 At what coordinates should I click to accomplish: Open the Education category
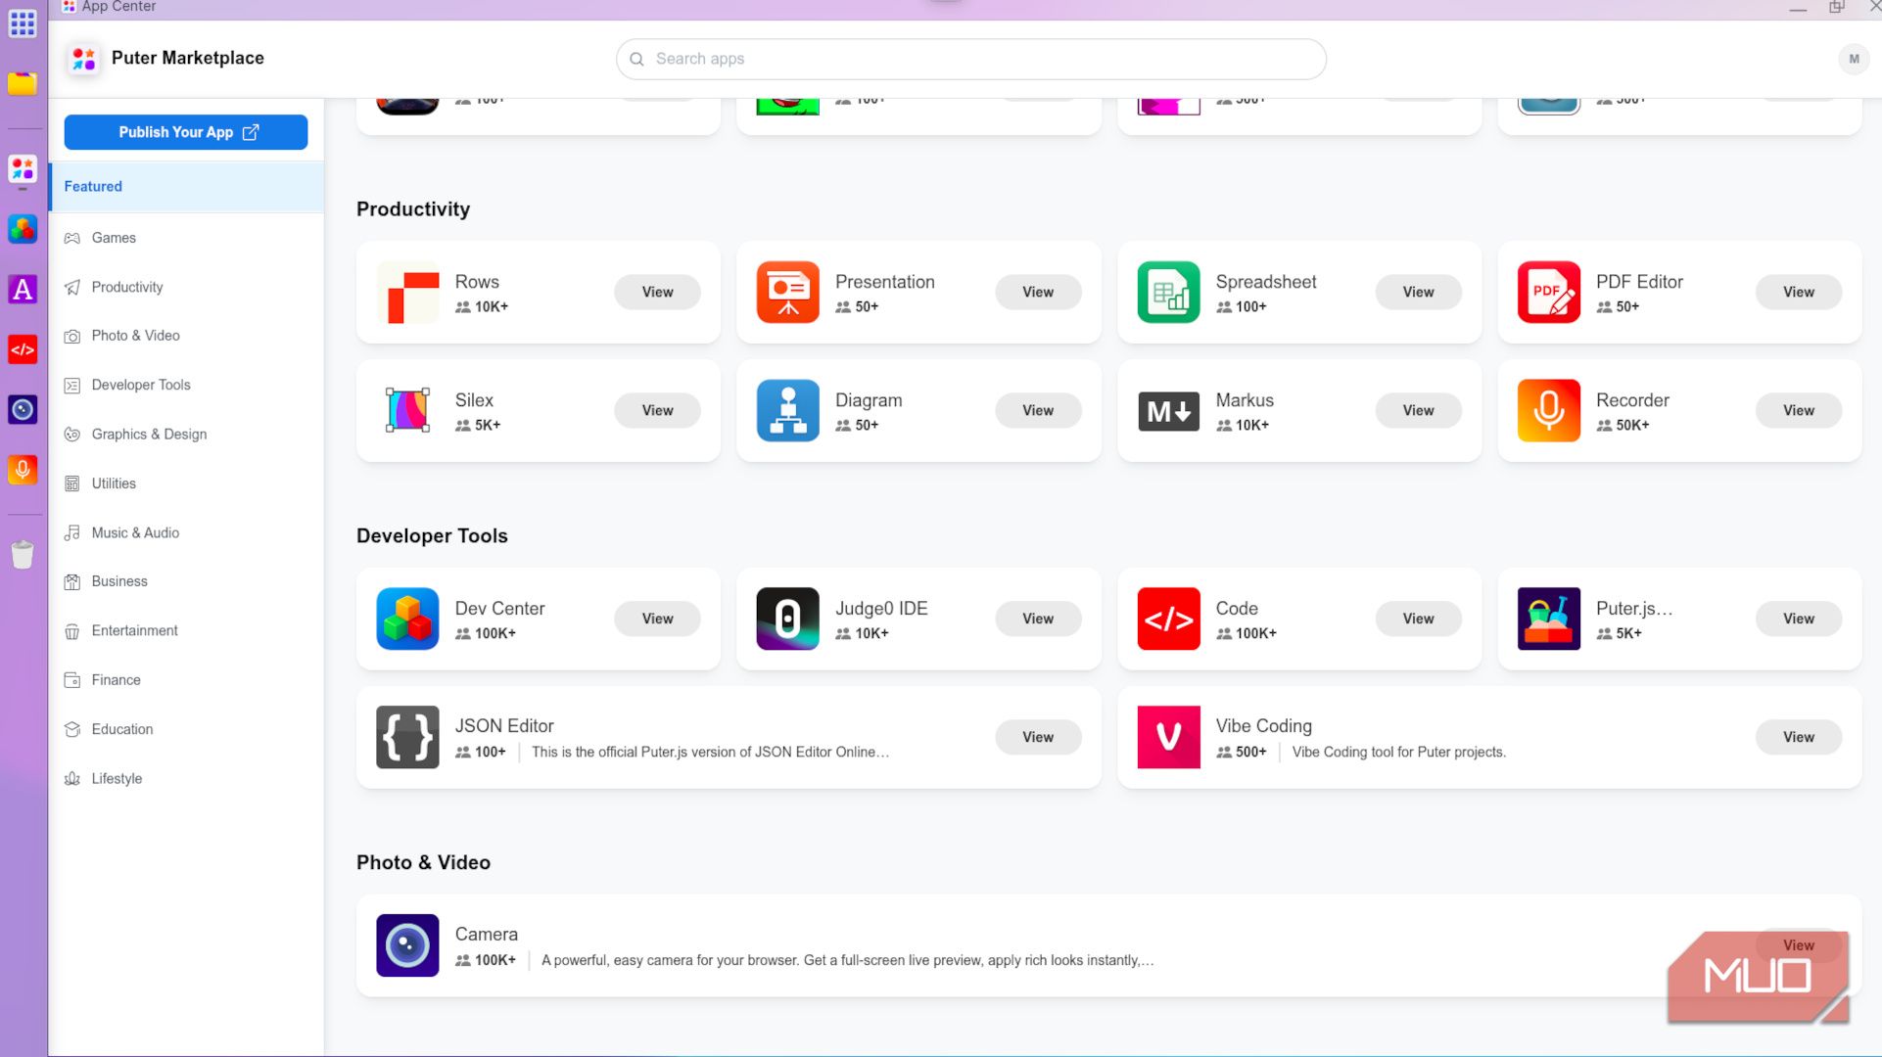pos(186,729)
